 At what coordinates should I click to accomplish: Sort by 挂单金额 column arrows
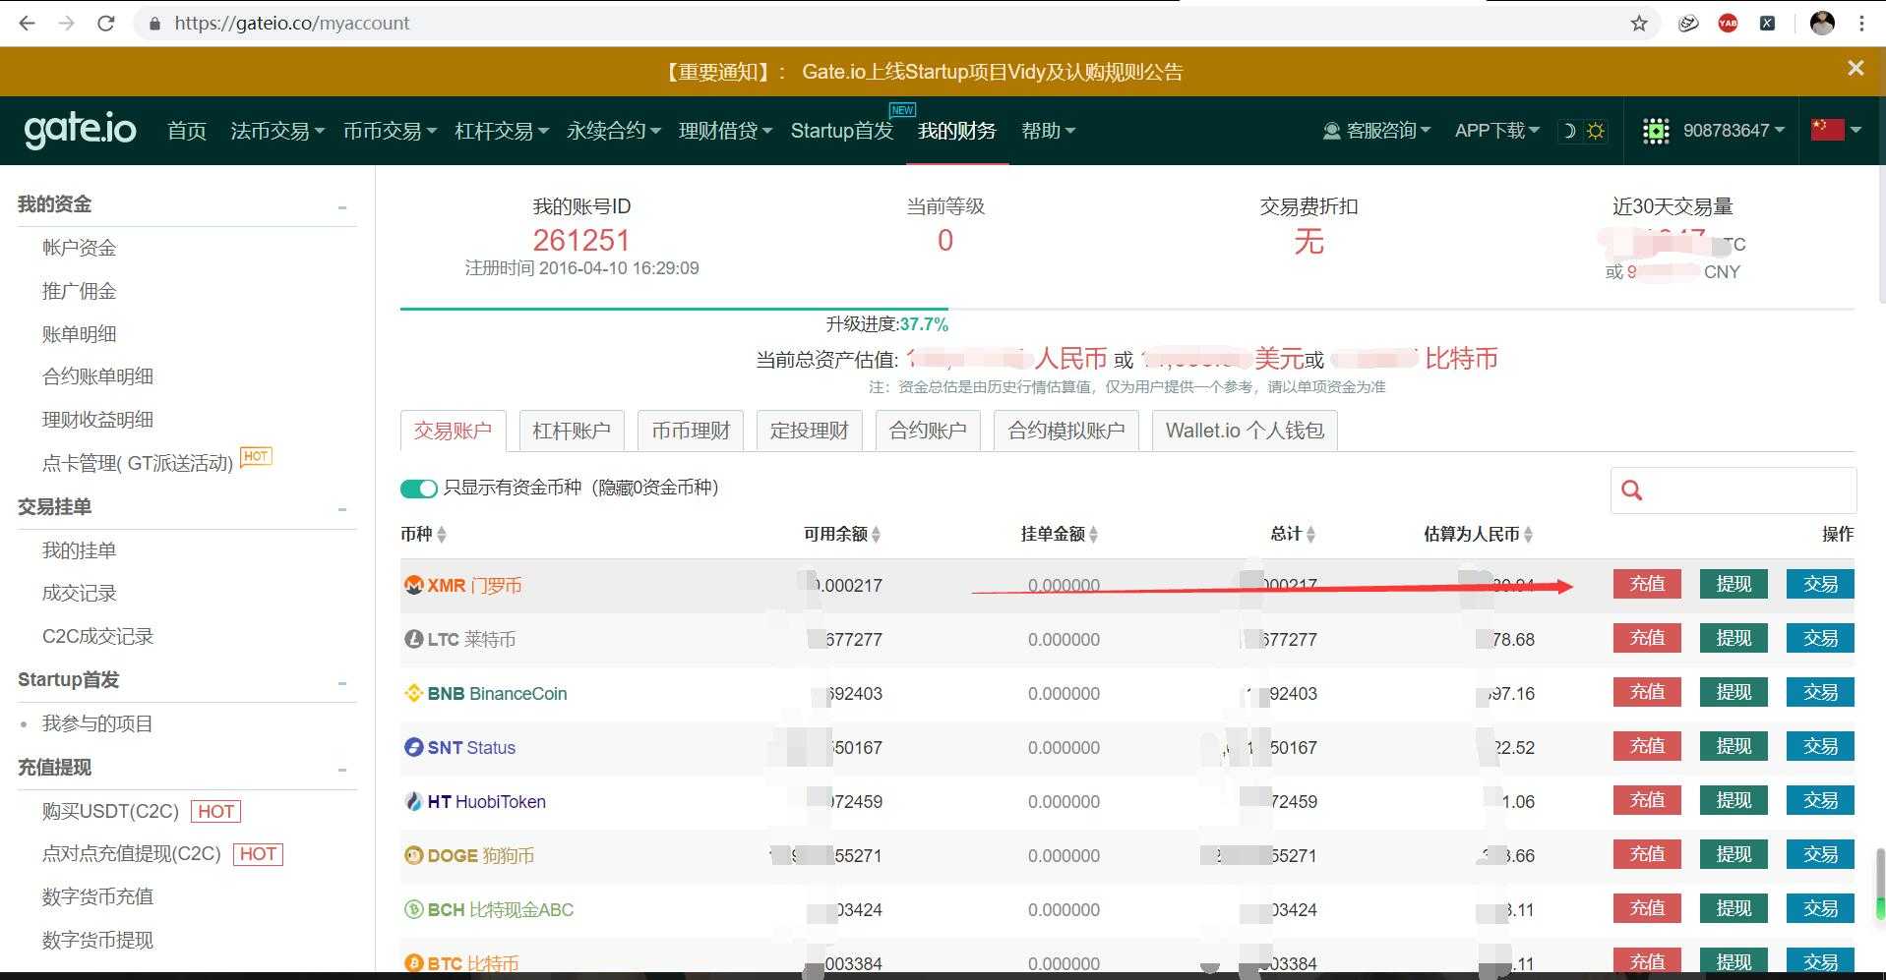(1093, 535)
